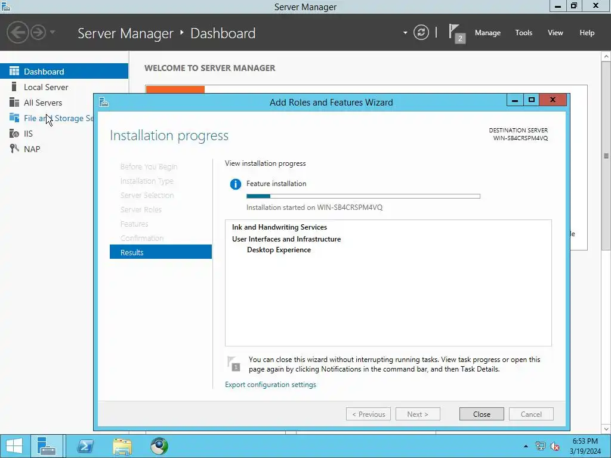Select Dashboard in the sidebar
Viewport: 611px width, 458px height.
point(64,72)
